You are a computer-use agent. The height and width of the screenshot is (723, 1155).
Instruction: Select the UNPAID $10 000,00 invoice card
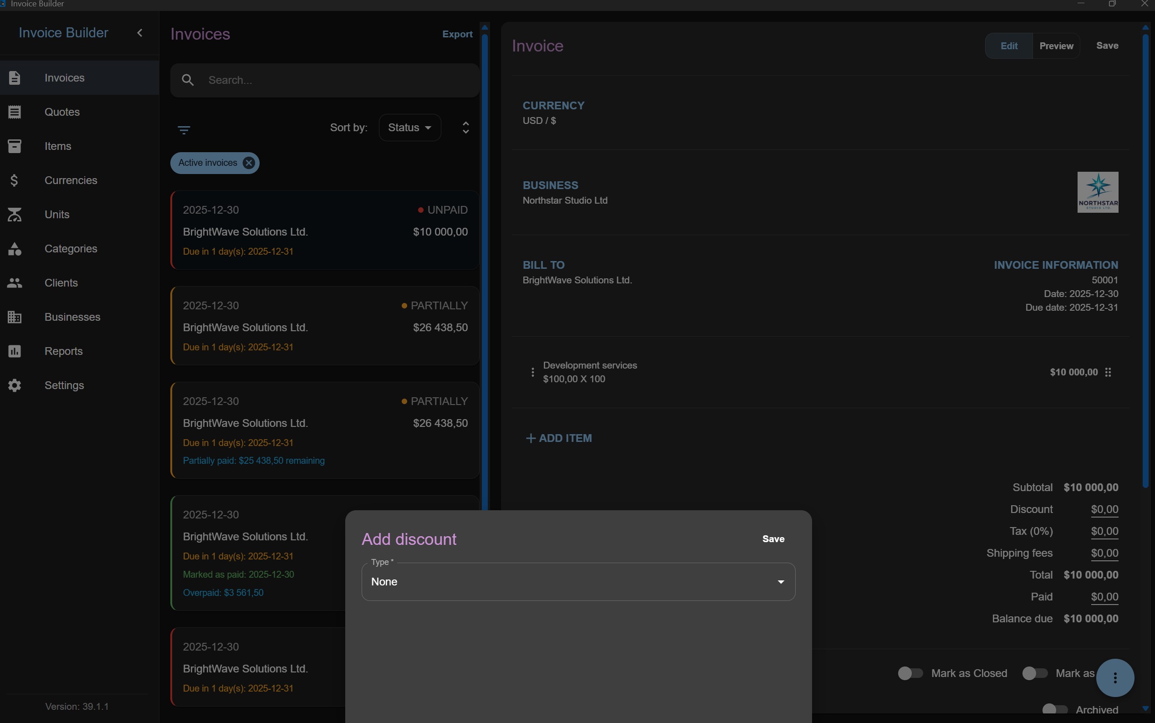pyautogui.click(x=325, y=230)
